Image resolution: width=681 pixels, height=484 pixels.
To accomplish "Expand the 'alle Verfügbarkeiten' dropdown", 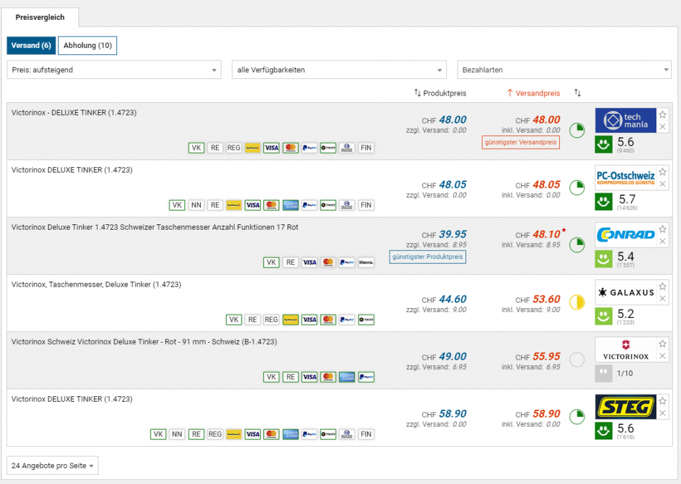I will (339, 70).
